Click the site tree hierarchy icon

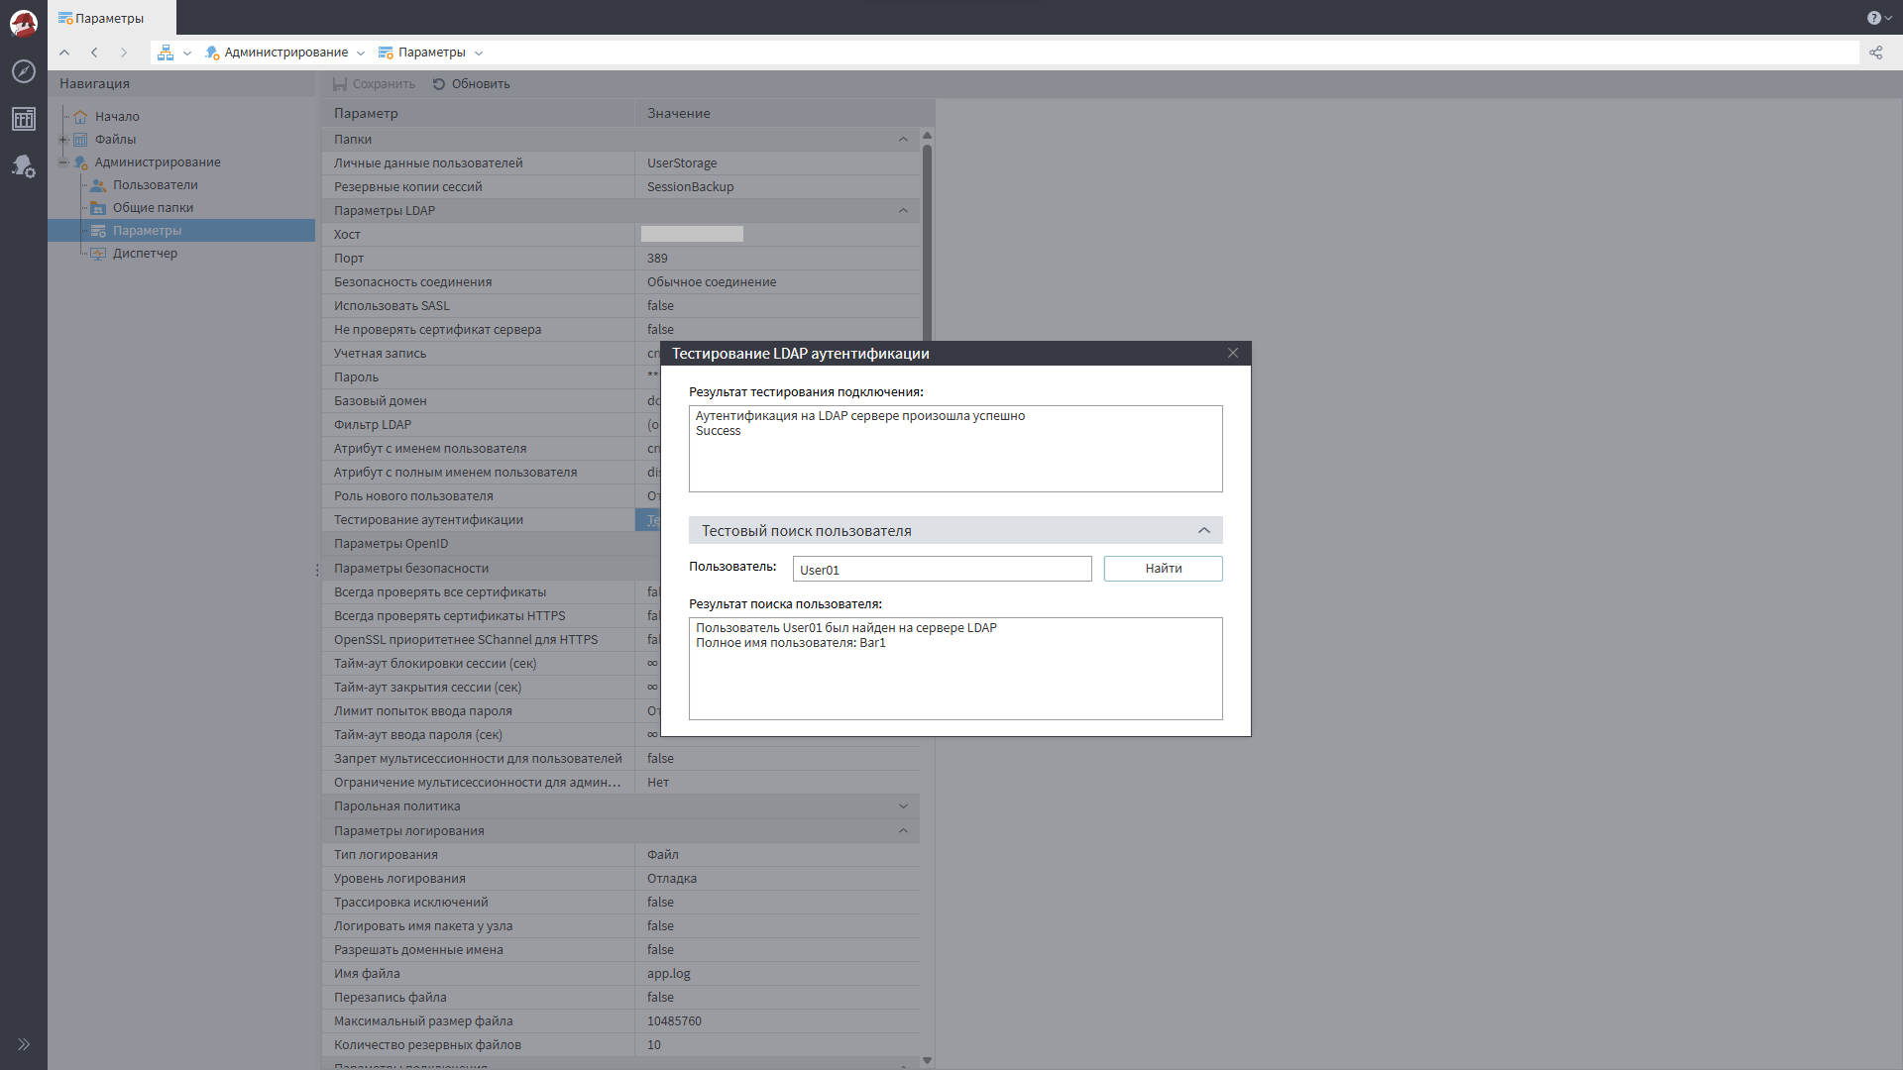(x=166, y=53)
